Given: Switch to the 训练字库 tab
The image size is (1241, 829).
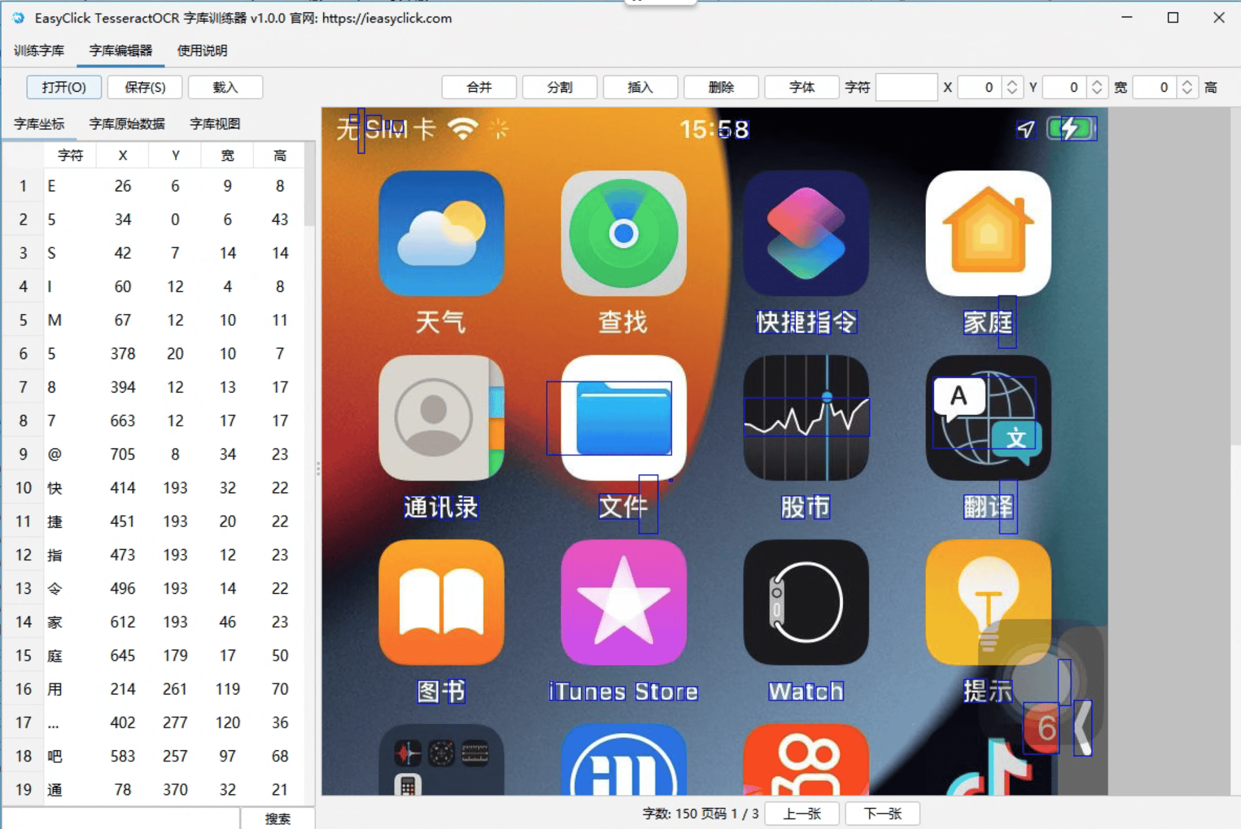Looking at the screenshot, I should 39,51.
